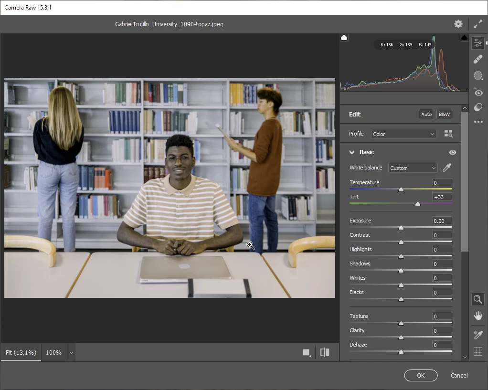This screenshot has width=488, height=390.
Task: Select the Healing tool
Action: coord(478,59)
